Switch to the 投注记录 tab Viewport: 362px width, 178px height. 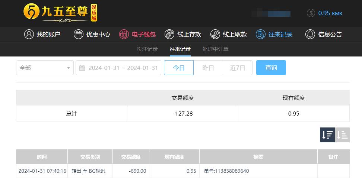pyautogui.click(x=147, y=49)
